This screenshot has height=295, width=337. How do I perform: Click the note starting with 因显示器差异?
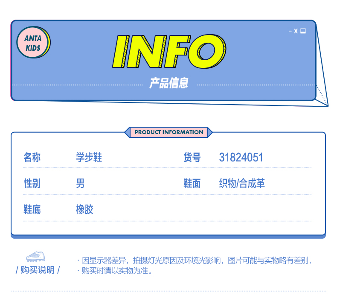pos(196,260)
